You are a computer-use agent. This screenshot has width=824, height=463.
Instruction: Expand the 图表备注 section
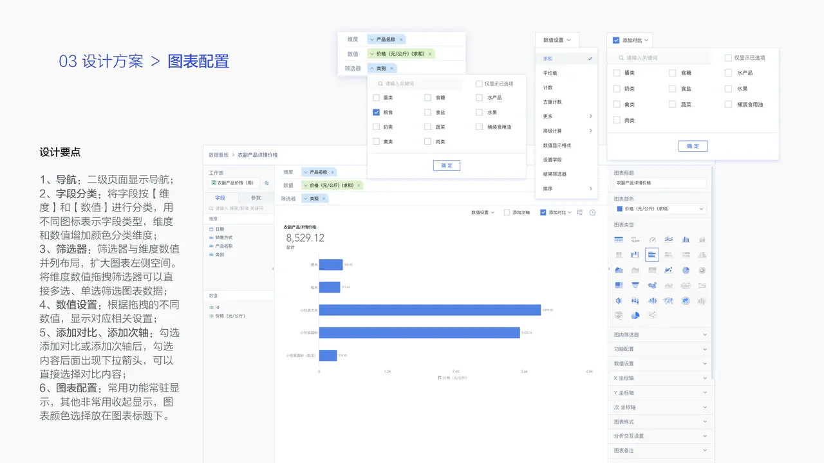[x=660, y=451]
